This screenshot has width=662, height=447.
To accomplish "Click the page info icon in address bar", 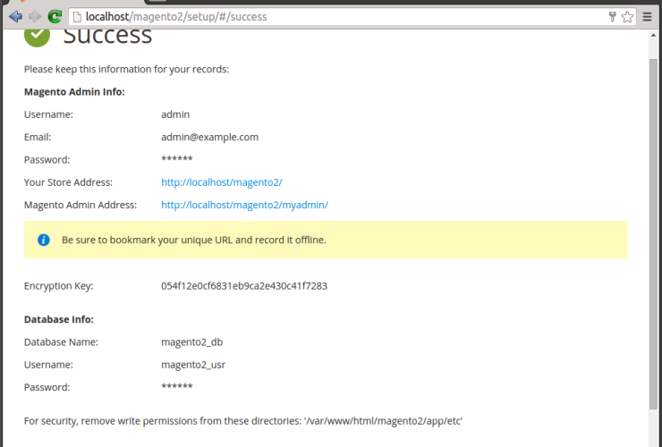I will (77, 16).
